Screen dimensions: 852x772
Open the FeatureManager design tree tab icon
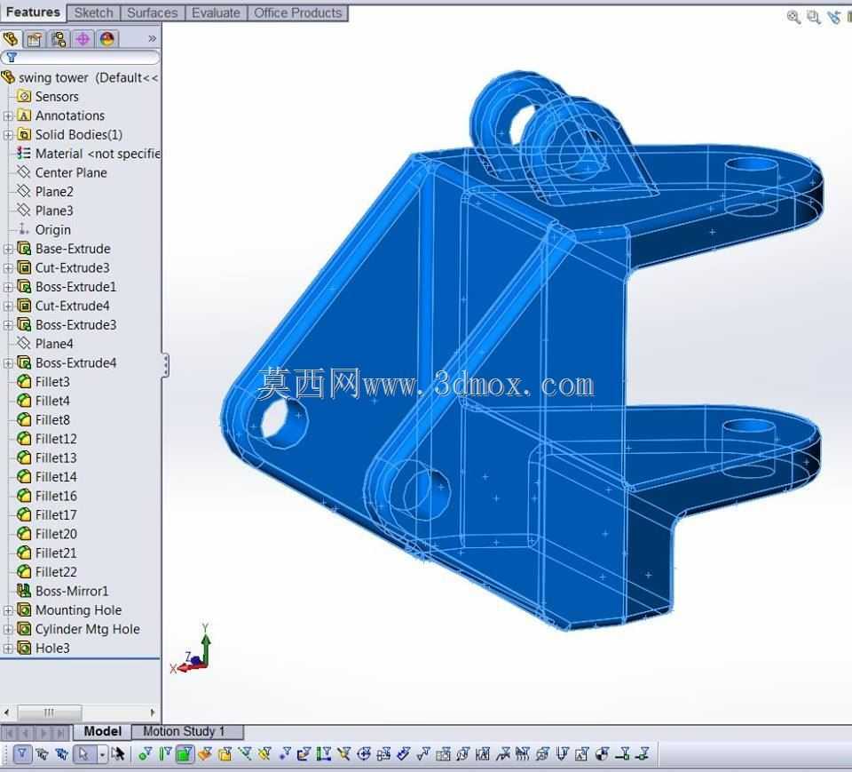[11, 39]
